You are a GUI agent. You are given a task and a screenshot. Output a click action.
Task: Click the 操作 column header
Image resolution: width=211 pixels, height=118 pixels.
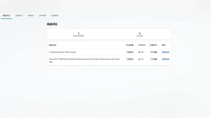(x=164, y=45)
